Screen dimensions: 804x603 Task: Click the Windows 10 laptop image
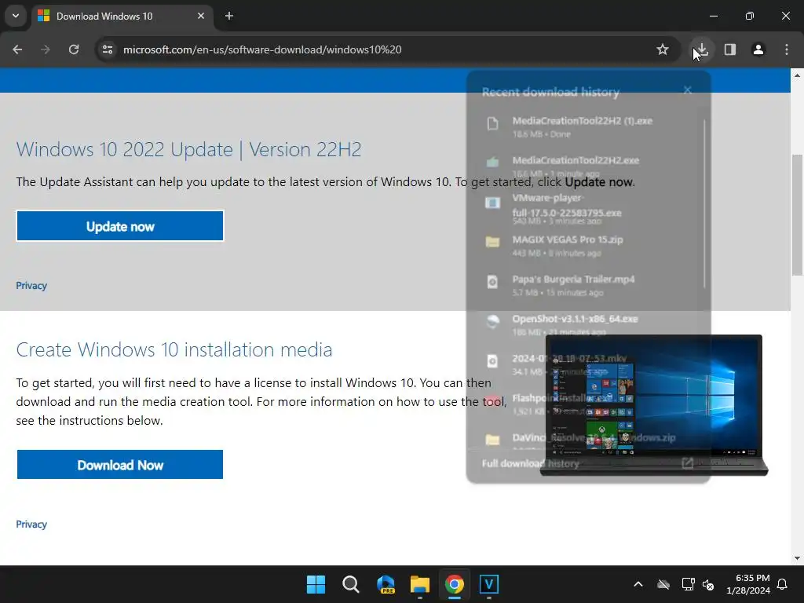pyautogui.click(x=654, y=405)
